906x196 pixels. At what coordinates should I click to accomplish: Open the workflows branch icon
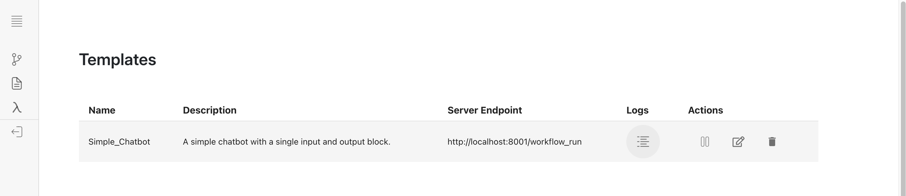tap(17, 59)
